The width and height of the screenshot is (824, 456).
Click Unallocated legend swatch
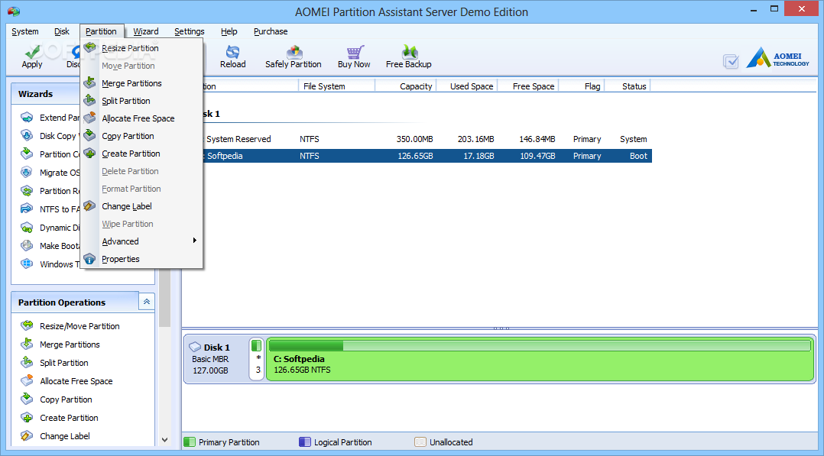tap(420, 441)
